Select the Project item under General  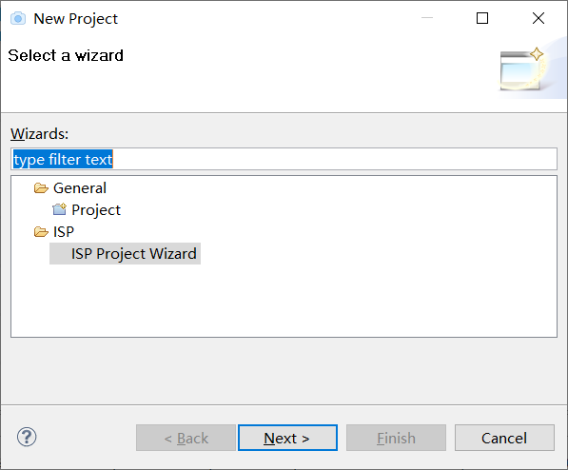[x=96, y=210]
